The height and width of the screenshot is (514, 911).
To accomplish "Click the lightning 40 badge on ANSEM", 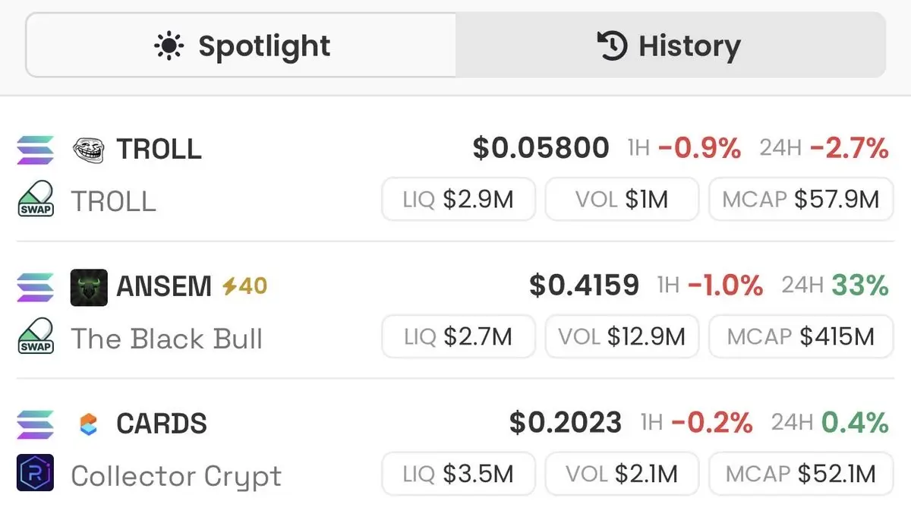I will coord(244,286).
